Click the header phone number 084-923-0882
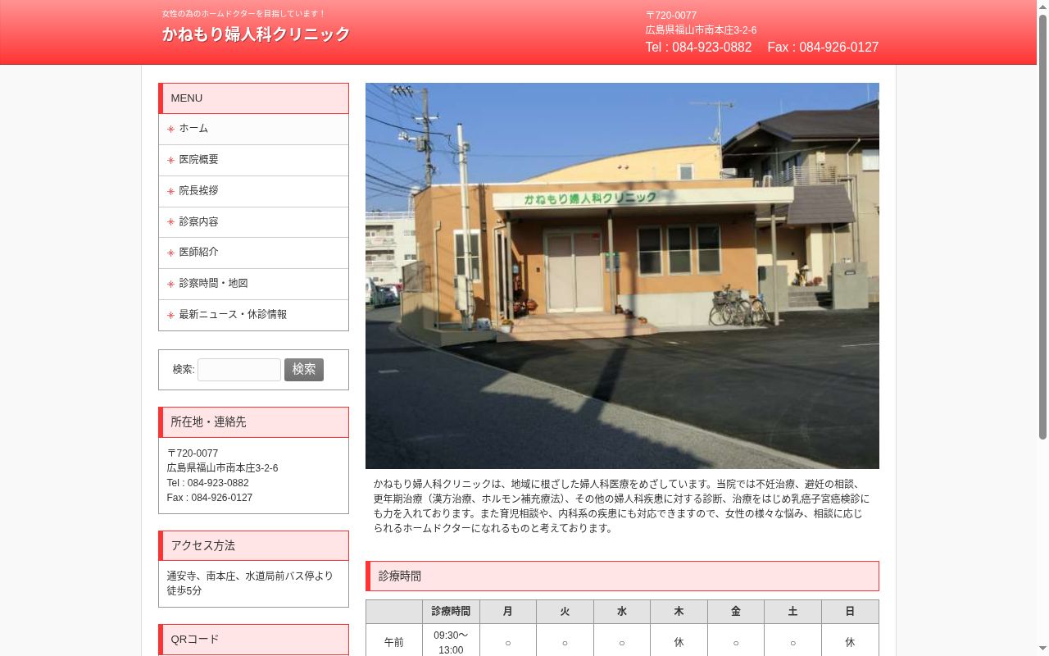The width and height of the screenshot is (1049, 656). 711,48
